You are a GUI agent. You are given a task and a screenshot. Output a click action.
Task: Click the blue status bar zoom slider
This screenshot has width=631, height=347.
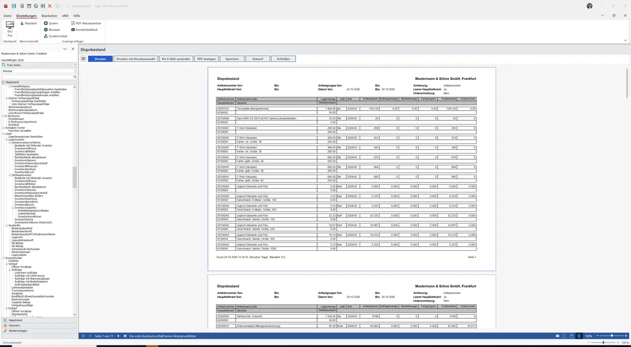point(612,335)
